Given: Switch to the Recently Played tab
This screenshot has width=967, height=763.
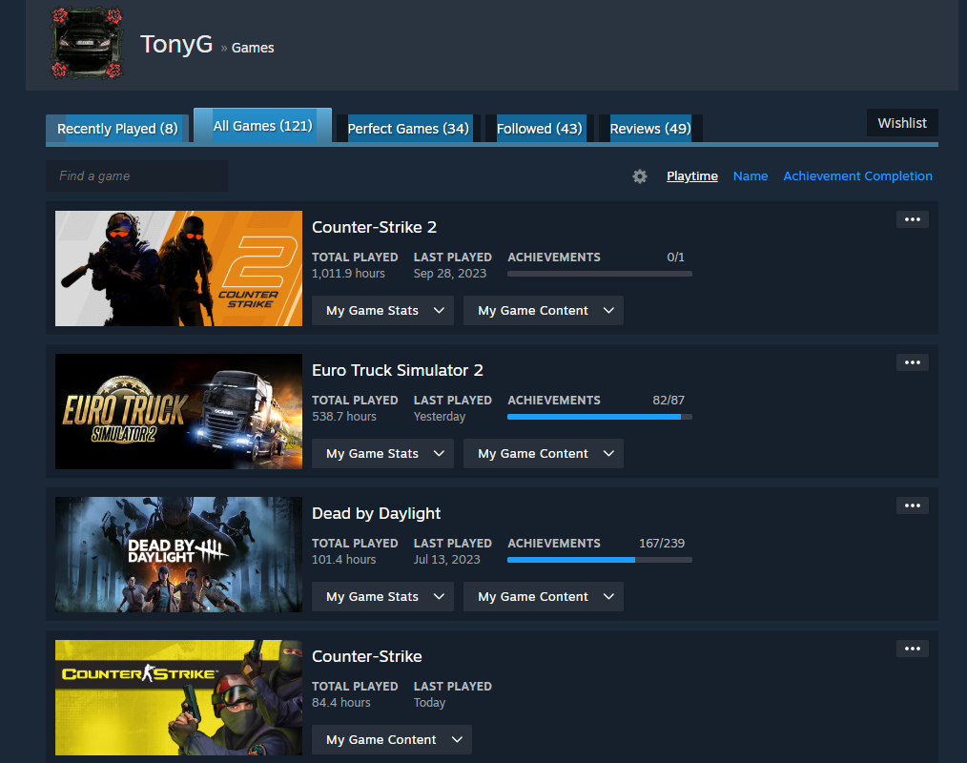Looking at the screenshot, I should tap(117, 129).
